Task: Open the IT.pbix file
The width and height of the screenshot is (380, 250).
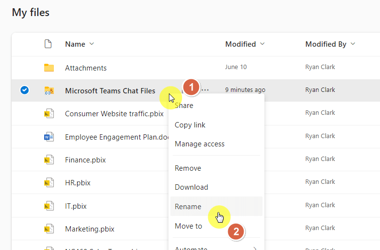Action: [76, 206]
